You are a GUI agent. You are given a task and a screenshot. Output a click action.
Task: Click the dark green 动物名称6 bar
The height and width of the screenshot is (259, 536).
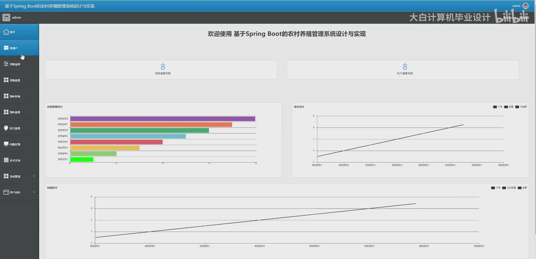[x=140, y=130]
